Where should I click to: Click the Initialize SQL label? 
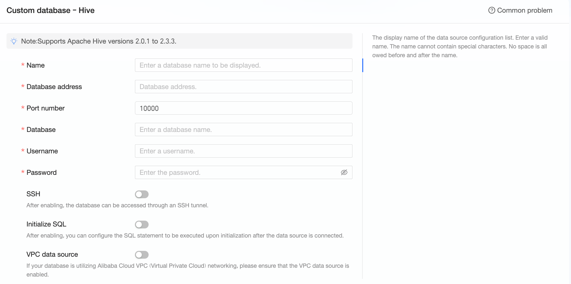pyautogui.click(x=46, y=224)
